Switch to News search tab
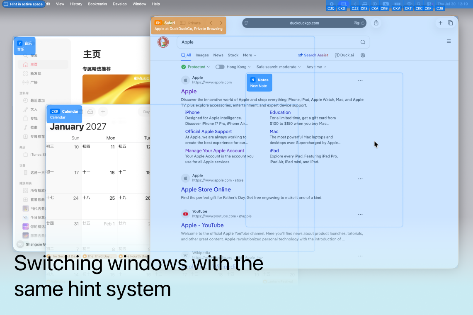The height and width of the screenshot is (315, 473). (218, 55)
